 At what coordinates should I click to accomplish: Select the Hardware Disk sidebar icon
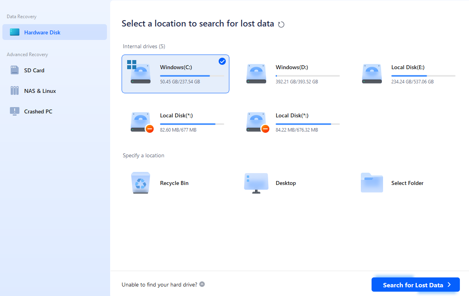pos(14,32)
